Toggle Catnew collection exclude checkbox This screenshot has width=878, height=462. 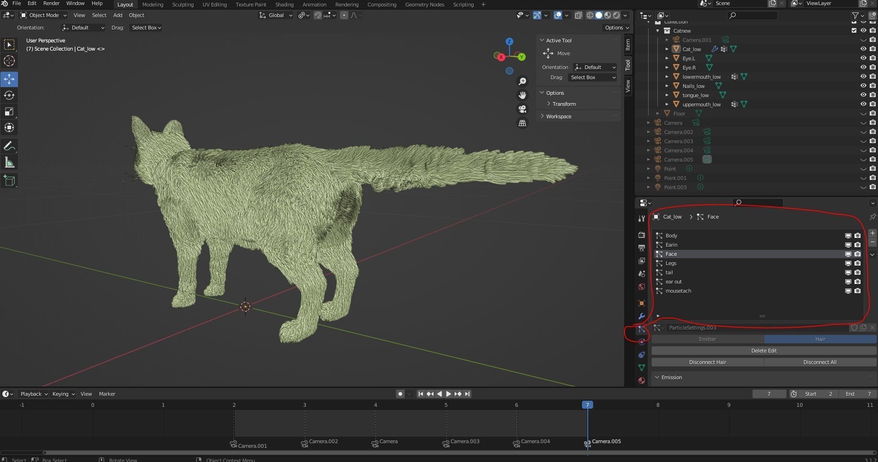(854, 30)
